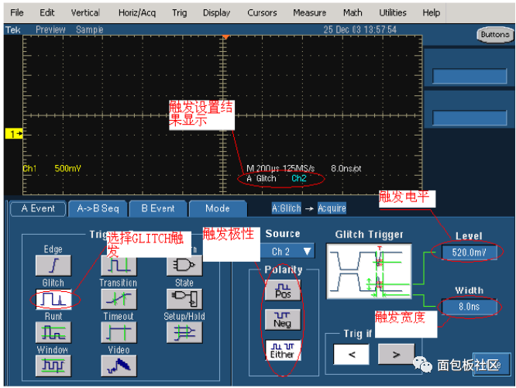Set polarity to Either
516x388 pixels.
click(283, 350)
